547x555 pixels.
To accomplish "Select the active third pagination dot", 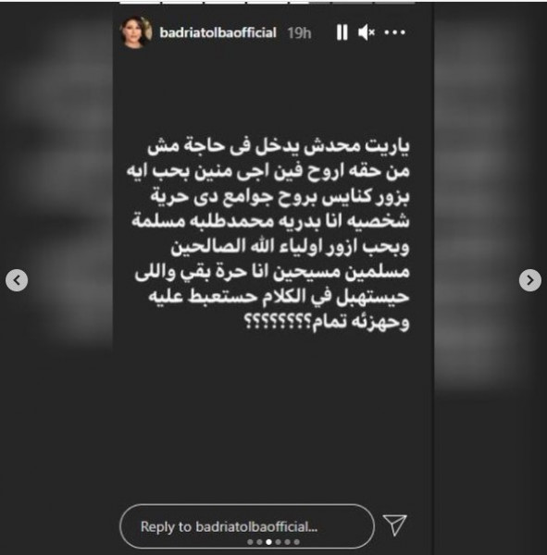I will pyautogui.click(x=269, y=542).
